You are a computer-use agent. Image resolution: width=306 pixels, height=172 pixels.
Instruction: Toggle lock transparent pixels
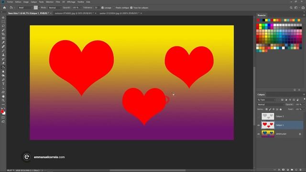tap(267, 109)
